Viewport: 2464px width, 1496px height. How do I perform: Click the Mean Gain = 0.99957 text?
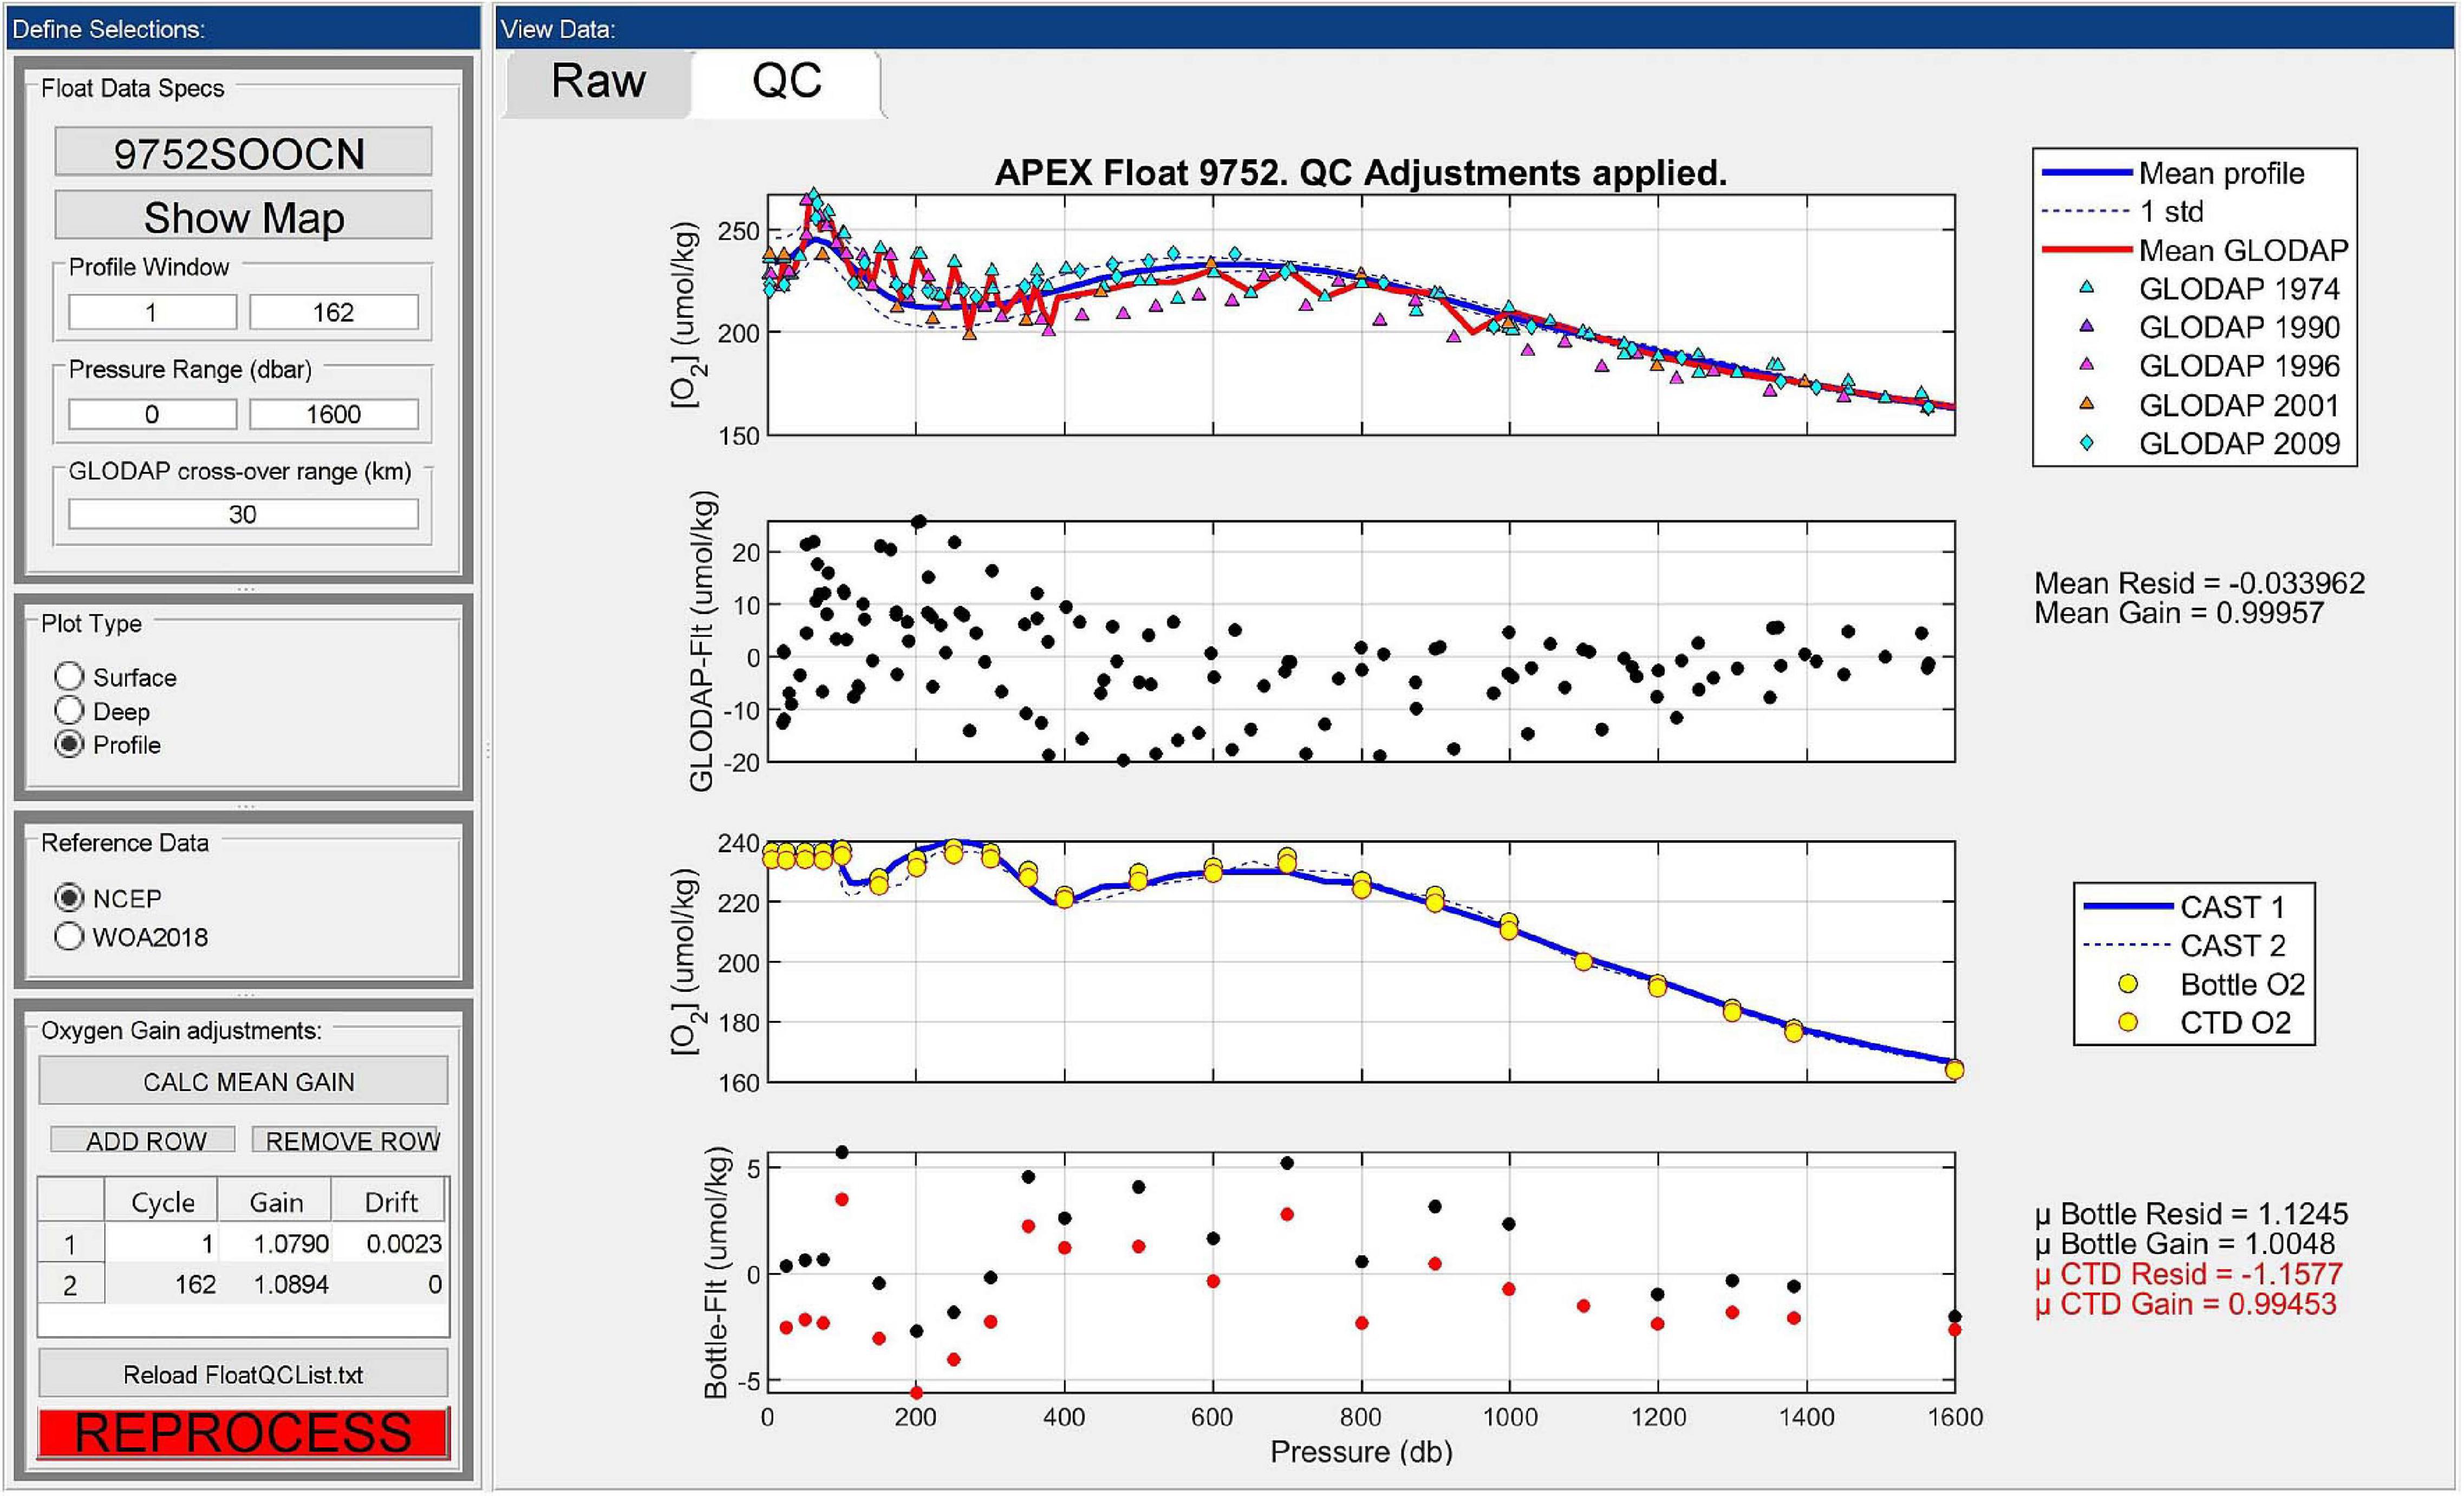click(x=2179, y=612)
